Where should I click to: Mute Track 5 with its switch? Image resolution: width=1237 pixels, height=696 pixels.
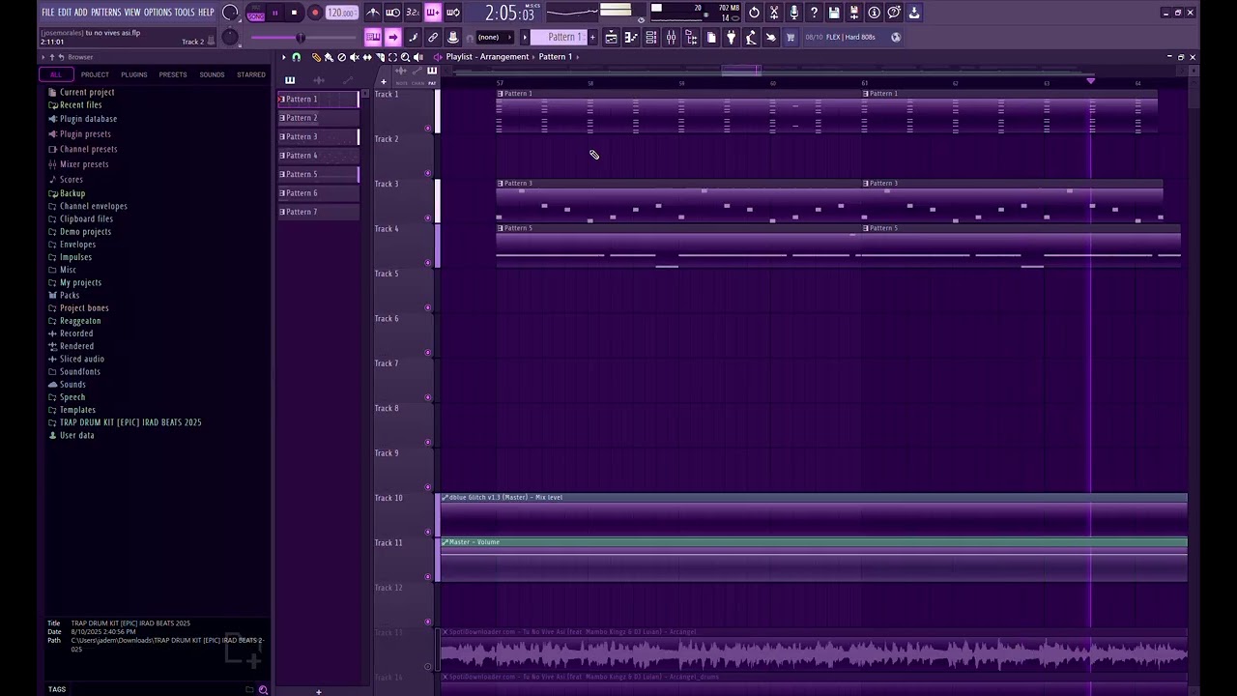click(428, 307)
